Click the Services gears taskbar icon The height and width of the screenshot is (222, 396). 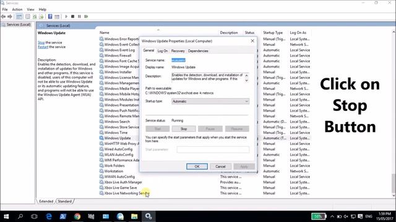tap(148, 216)
